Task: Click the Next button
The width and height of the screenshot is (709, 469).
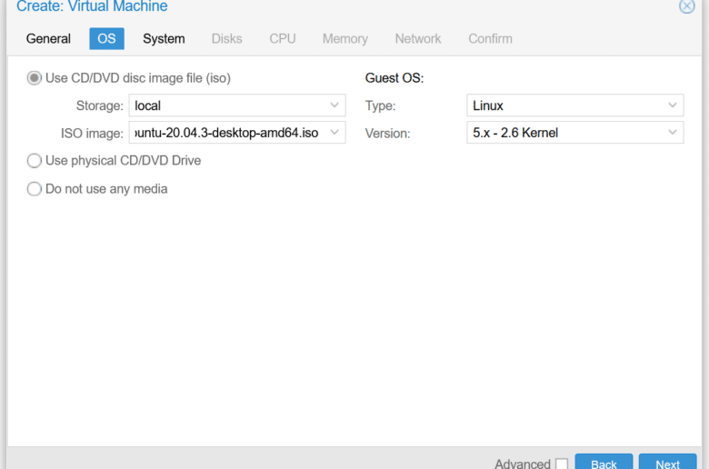Action: (x=667, y=463)
